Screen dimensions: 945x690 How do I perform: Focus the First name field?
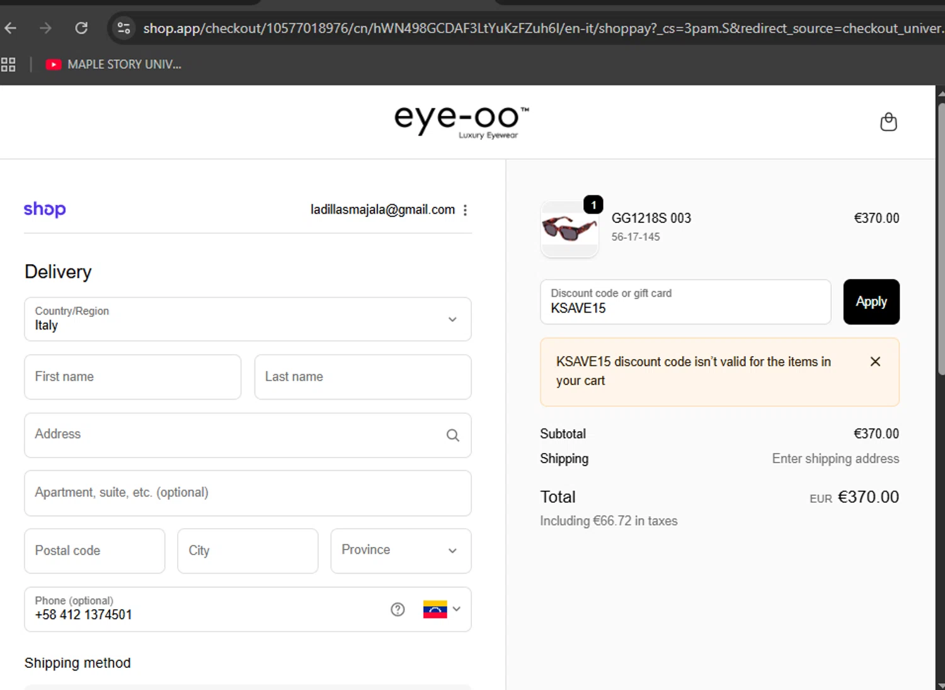(x=133, y=377)
